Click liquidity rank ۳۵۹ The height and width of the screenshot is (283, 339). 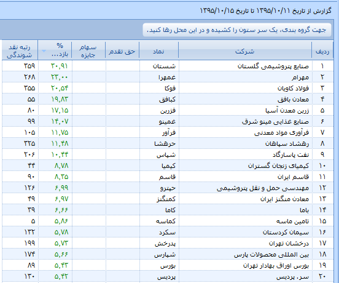29,66
